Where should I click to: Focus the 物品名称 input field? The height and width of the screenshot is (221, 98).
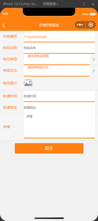click(x=59, y=48)
